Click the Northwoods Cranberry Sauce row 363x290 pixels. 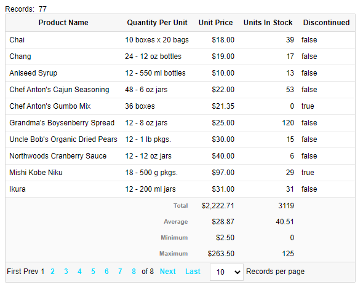(180, 156)
